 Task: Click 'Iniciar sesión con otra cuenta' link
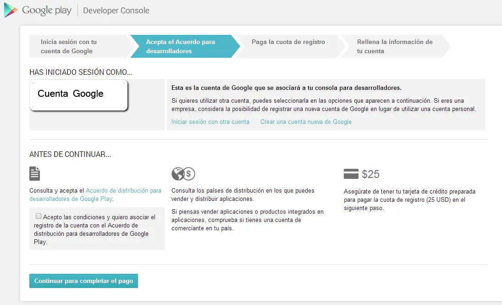pos(210,122)
